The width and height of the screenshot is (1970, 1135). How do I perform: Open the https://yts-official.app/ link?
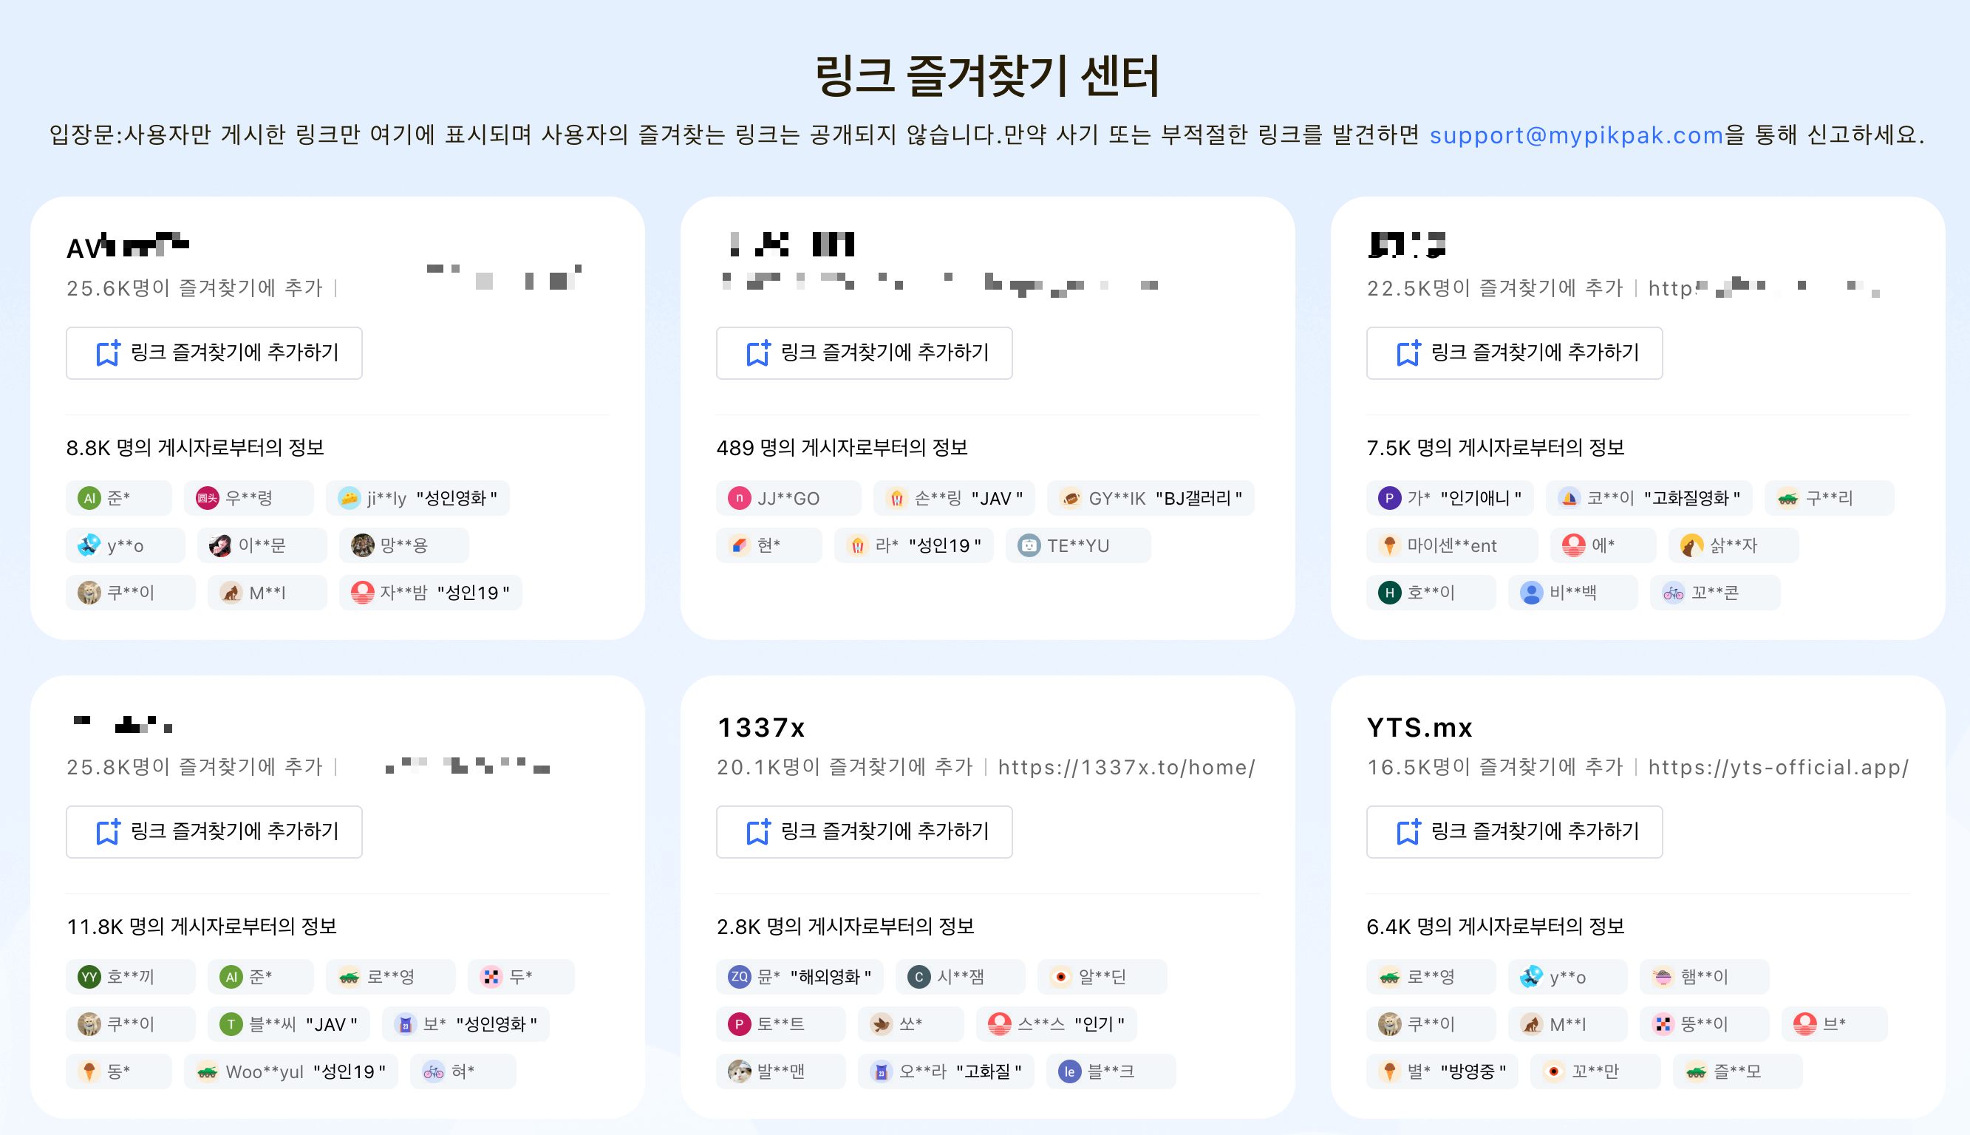click(x=1779, y=767)
